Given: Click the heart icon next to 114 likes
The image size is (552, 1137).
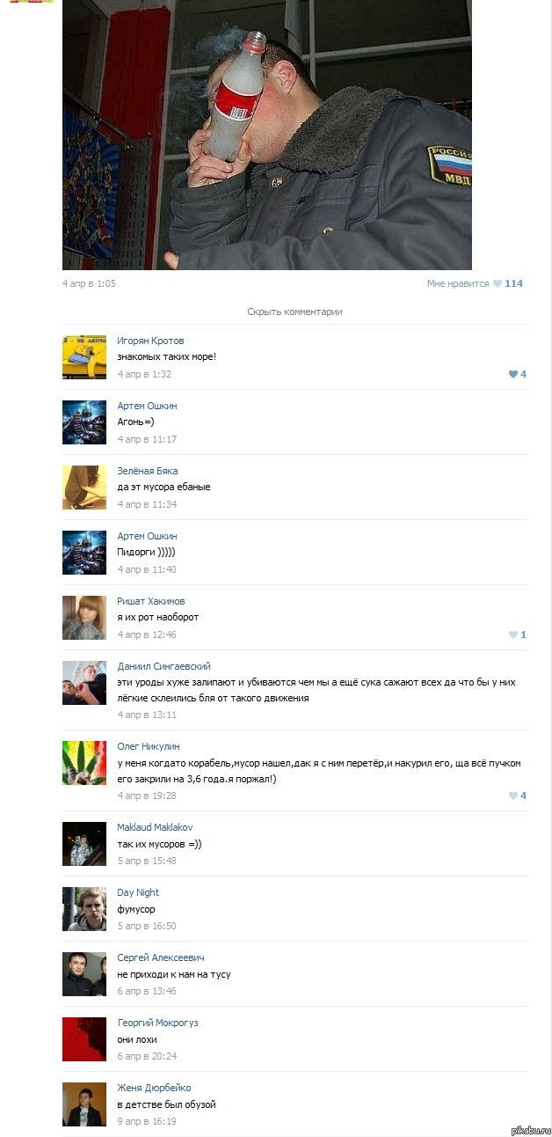Looking at the screenshot, I should (497, 283).
